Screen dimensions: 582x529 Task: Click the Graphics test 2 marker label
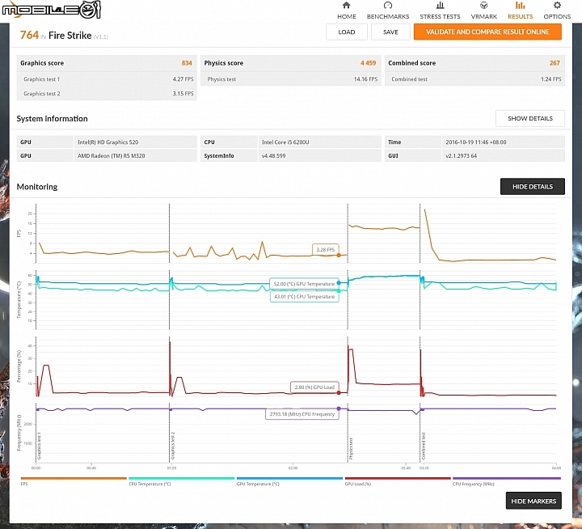coord(173,446)
